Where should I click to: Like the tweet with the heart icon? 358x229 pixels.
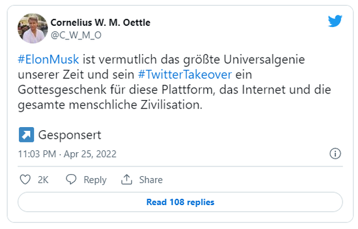pyautogui.click(x=25, y=179)
